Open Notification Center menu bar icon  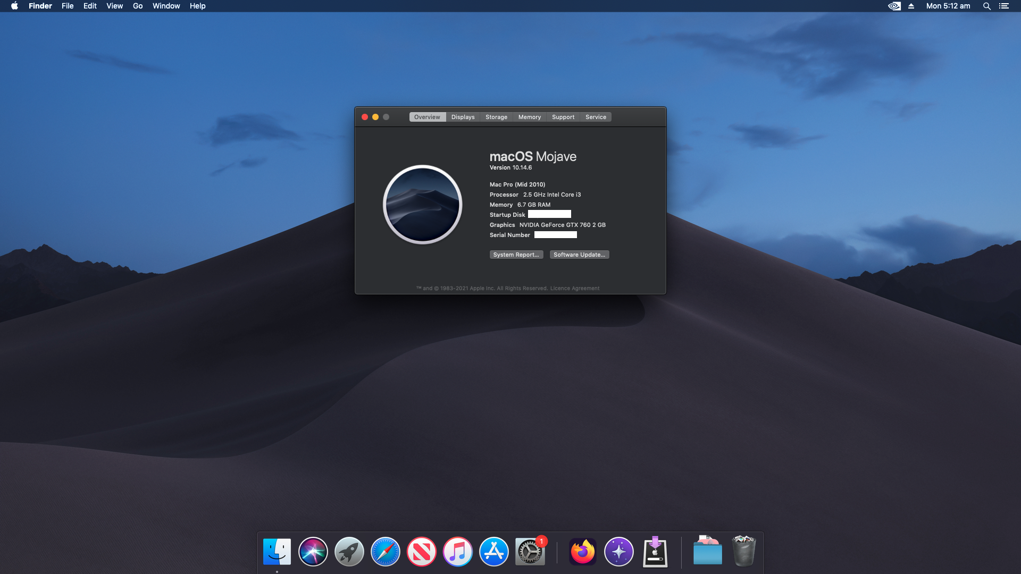1003,6
